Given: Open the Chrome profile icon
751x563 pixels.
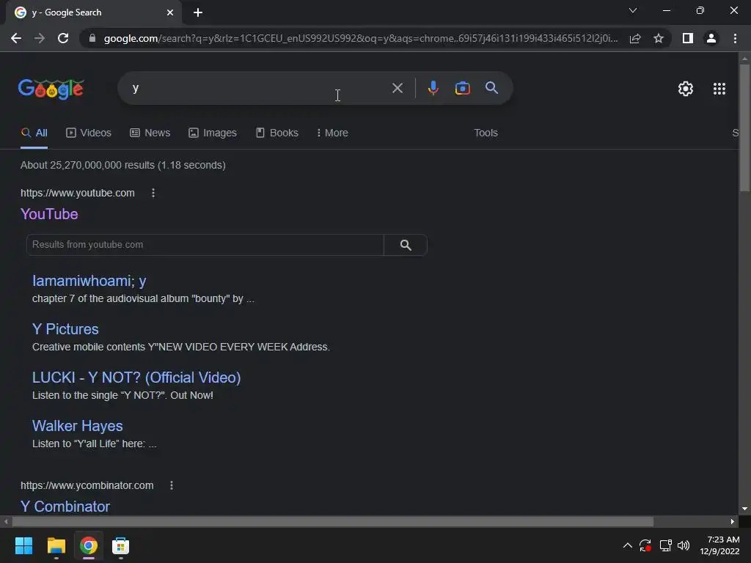Looking at the screenshot, I should coord(711,38).
